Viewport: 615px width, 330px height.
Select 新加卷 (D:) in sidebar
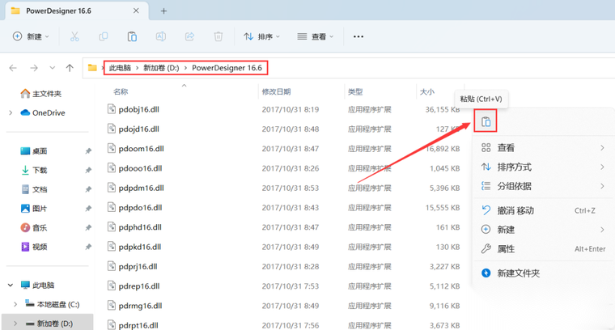click(49, 324)
